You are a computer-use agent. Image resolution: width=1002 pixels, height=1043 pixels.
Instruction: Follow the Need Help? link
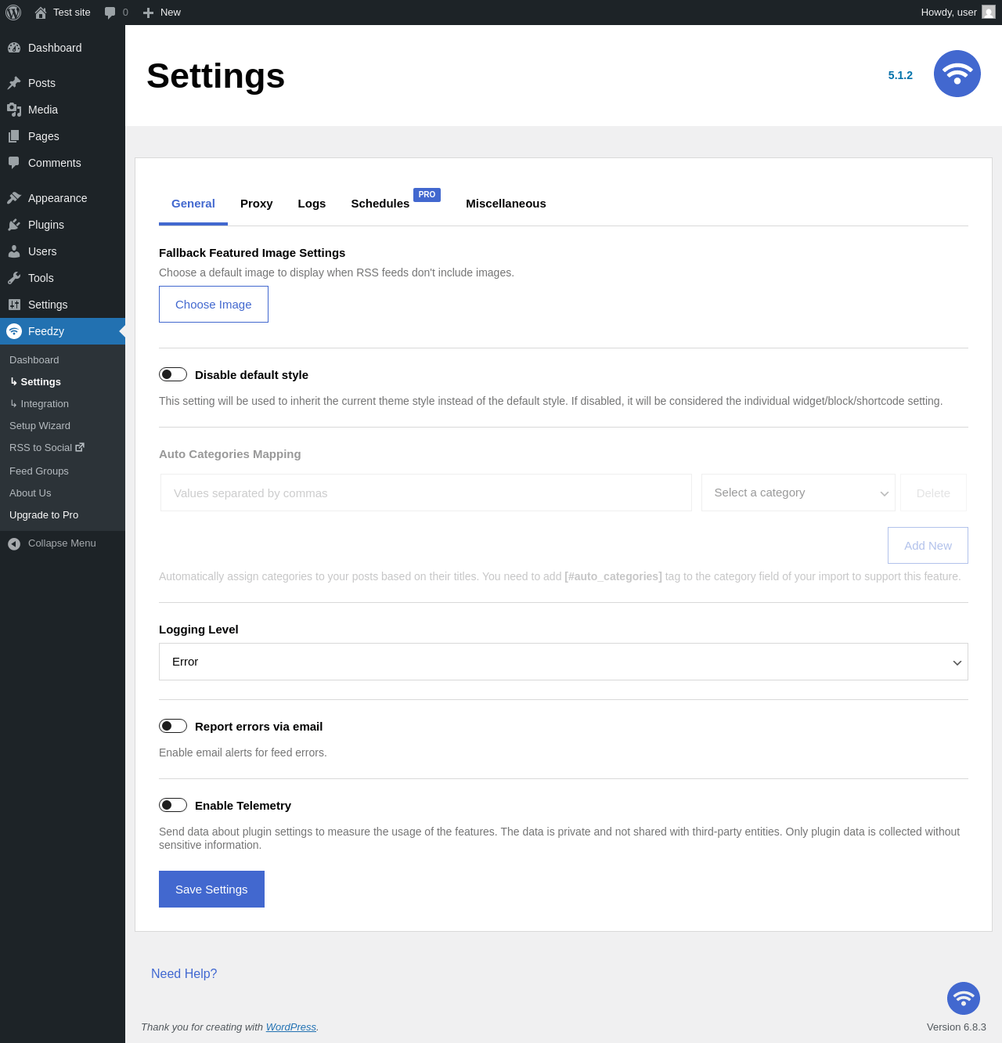pos(184,973)
